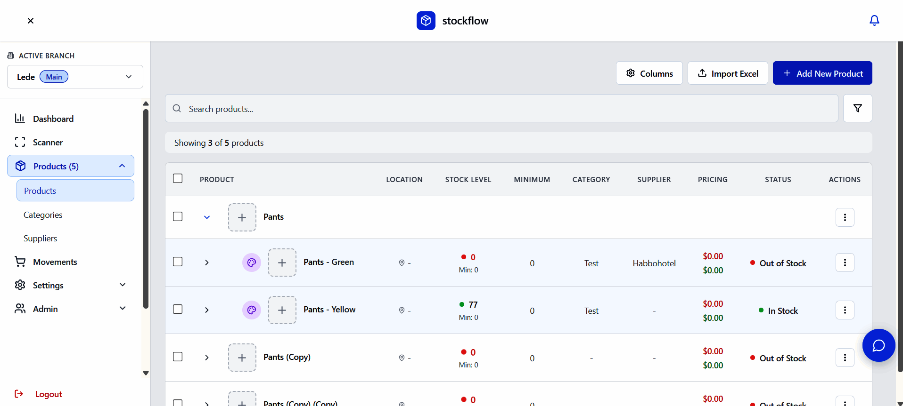Viewport: 903px width, 406px height.
Task: Open the Movements page
Action: tap(55, 262)
